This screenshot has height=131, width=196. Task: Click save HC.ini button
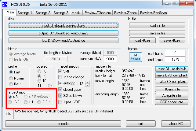click(x=172, y=41)
